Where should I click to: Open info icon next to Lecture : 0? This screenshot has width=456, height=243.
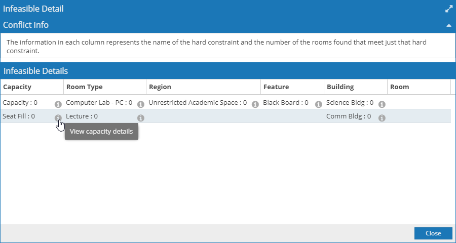[x=141, y=118]
